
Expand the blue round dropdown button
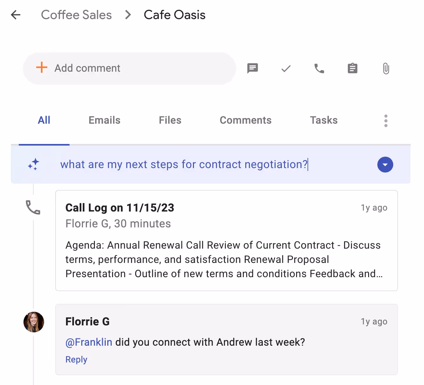pyautogui.click(x=385, y=165)
